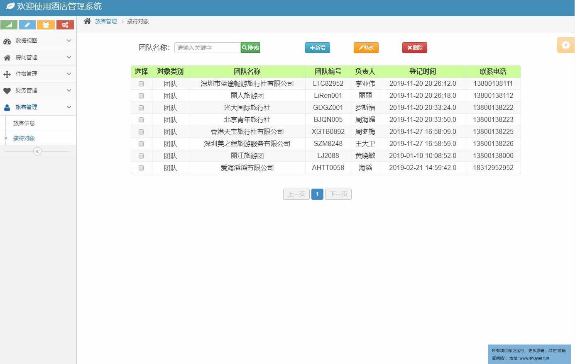
Task: Expand 财务管理 menu chevron
Action: click(x=69, y=90)
